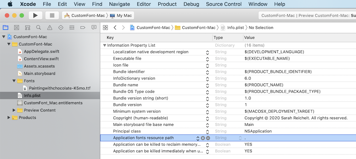Open the Debug menu
The width and height of the screenshot is (356, 159).
click(x=192, y=4)
